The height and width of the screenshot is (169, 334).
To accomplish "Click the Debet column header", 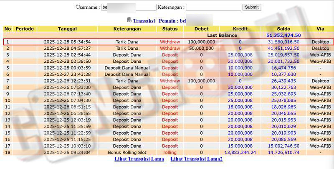I will point(201,29).
